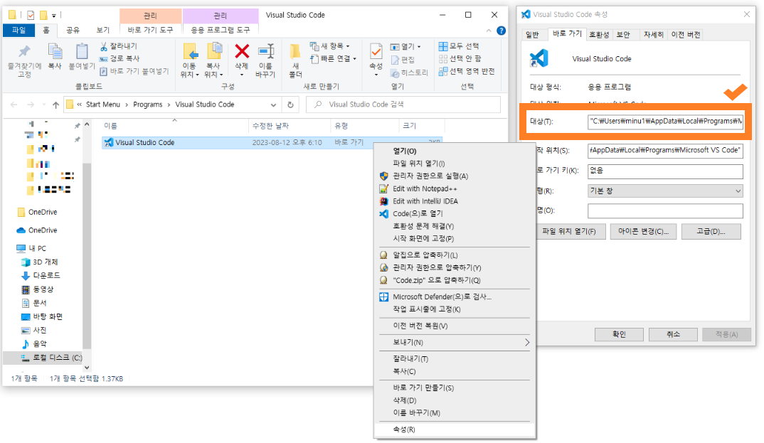Screen dimensions: 764x443
Task: Expand the Send to (보내기) submenu
Action: (455, 343)
